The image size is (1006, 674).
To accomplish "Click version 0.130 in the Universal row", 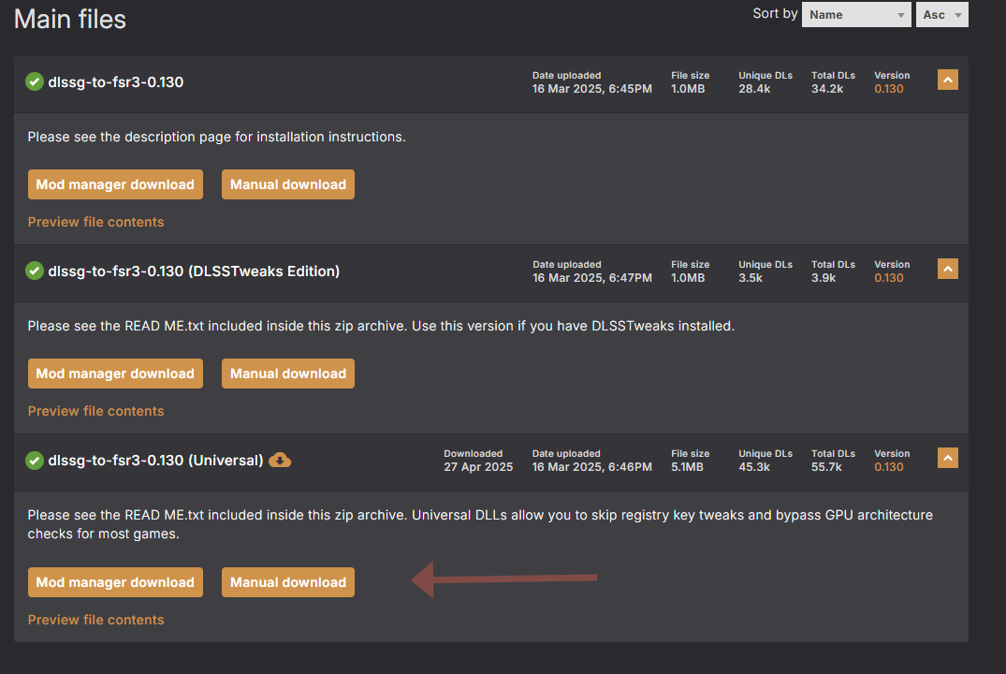I will (x=889, y=467).
